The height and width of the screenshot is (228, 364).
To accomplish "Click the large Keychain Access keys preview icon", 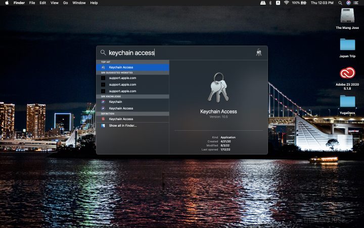I will coord(218,88).
